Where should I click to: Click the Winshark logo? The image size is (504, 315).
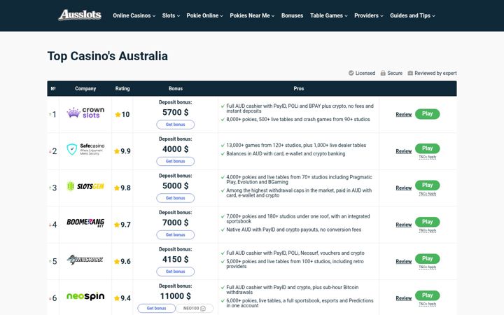[85, 260]
